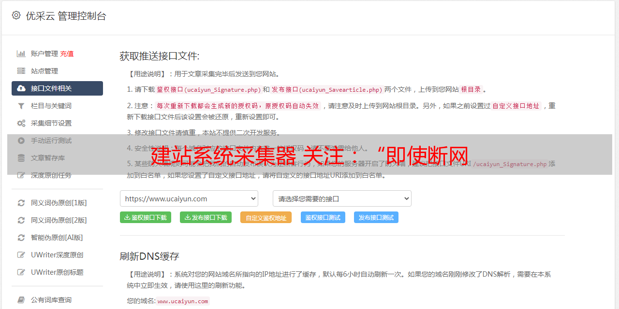The height and width of the screenshot is (309, 619).
Task: Open 同义词伪原创[1版] menu item
Action: [x=57, y=203]
